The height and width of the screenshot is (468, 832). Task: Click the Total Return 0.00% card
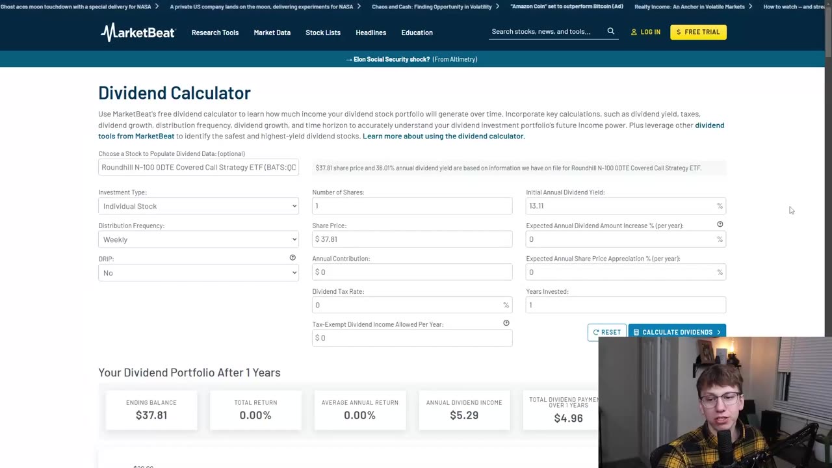click(x=255, y=409)
